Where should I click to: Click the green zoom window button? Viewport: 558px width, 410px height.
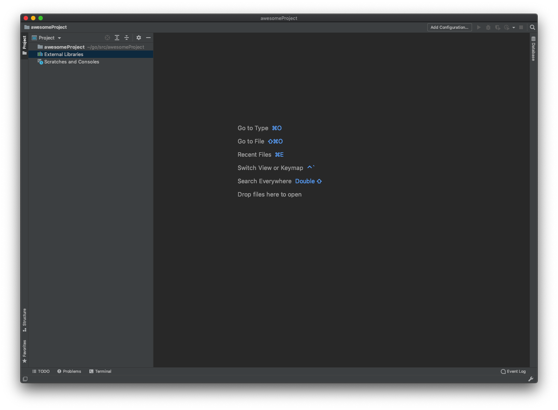pyautogui.click(x=41, y=18)
